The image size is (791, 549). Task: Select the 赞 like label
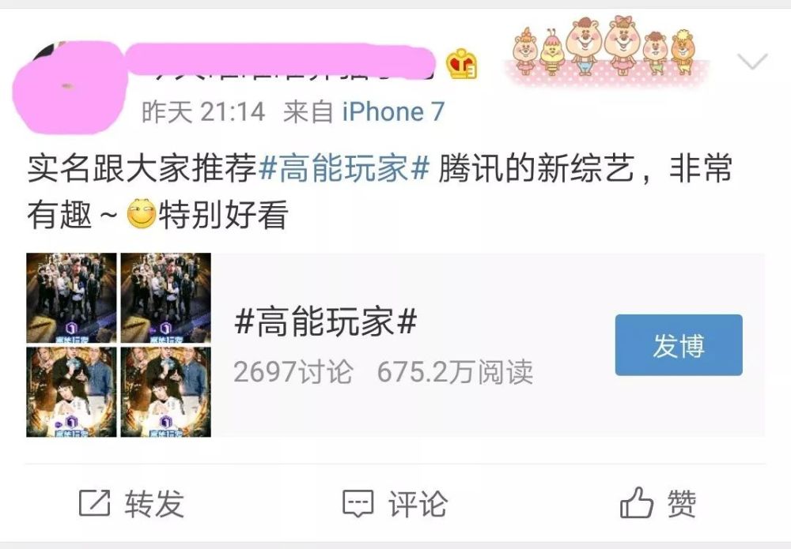click(x=682, y=503)
